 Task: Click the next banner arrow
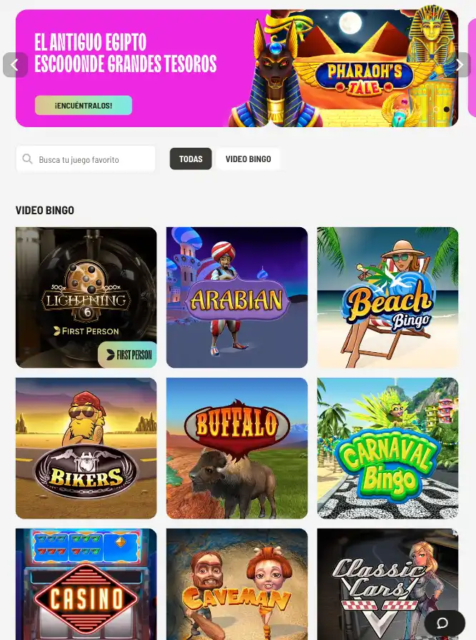pyautogui.click(x=460, y=64)
